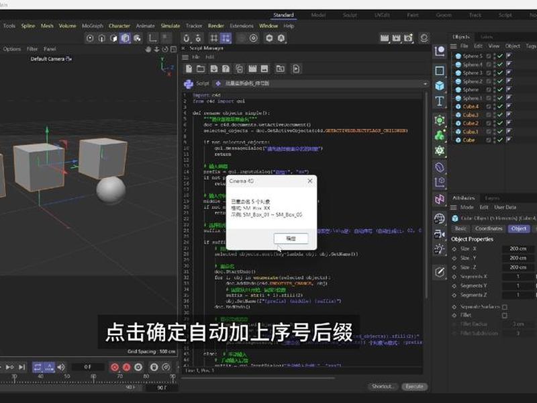This screenshot has width=537, height=403.
Task: Click the viewport orbit rotate icon
Action: 165,49
